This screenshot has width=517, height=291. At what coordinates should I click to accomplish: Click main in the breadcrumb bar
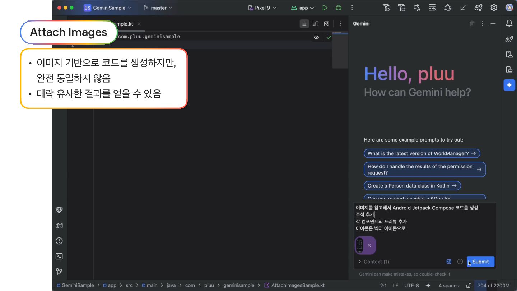149,286
